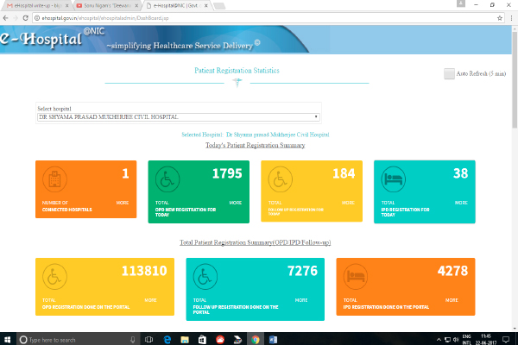This screenshot has height=345, width=518.
Task: Close the eHospital write-up Gmail tab
Action: [66, 6]
